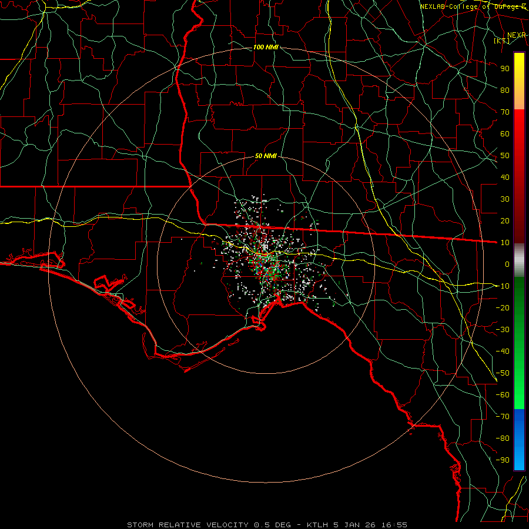Click the -40 scale value
Screen dimensions: 529x529
coord(503,351)
